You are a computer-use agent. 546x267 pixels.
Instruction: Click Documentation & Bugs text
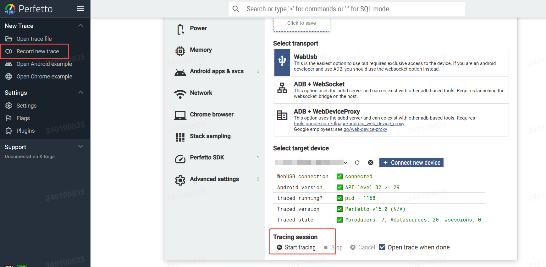pos(30,156)
